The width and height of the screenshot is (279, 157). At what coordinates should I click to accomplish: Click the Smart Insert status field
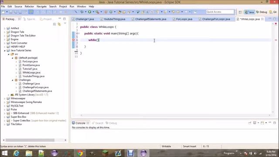(x=189, y=147)
